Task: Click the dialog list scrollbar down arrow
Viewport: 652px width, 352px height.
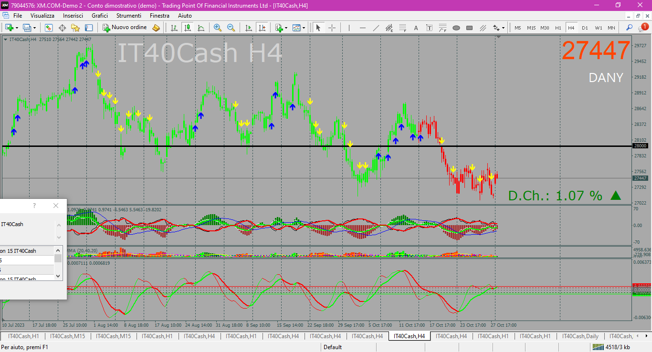Action: [x=58, y=276]
